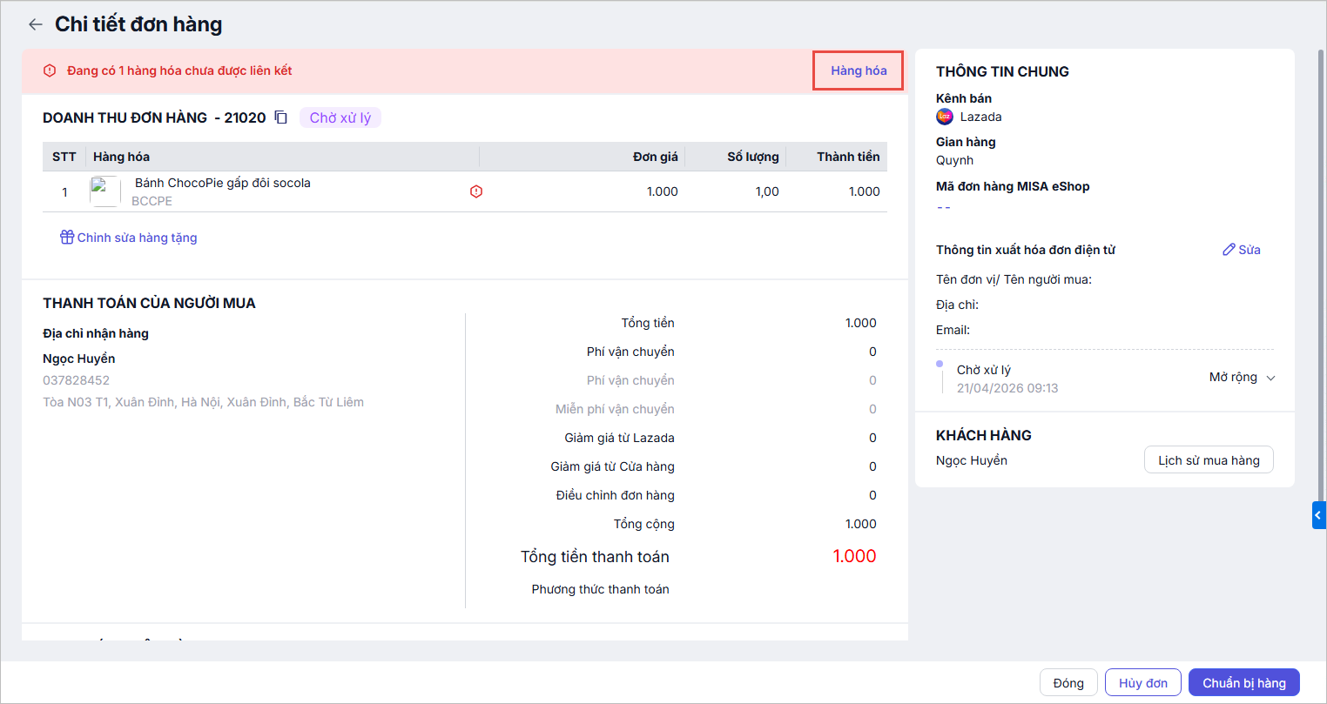
Task: Open Chỉnh sửa hàng tặng
Action: click(x=137, y=238)
